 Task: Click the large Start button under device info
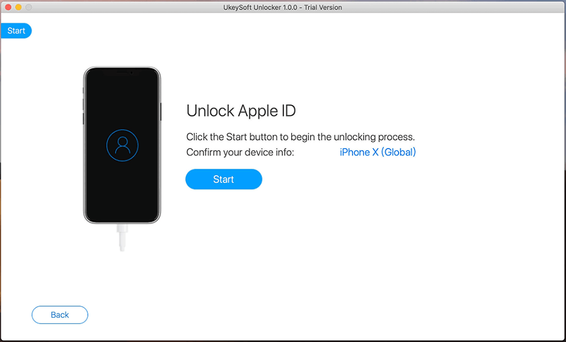click(x=223, y=179)
